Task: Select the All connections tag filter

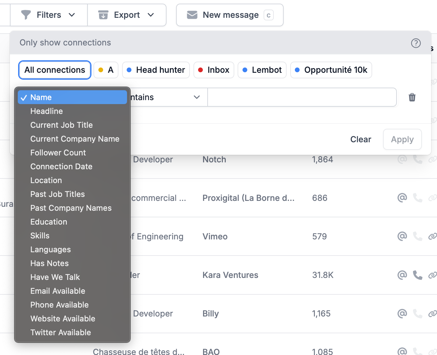Action: 55,70
